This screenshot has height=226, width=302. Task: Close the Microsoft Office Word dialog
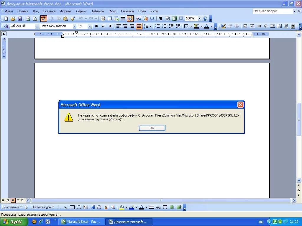pyautogui.click(x=240, y=105)
